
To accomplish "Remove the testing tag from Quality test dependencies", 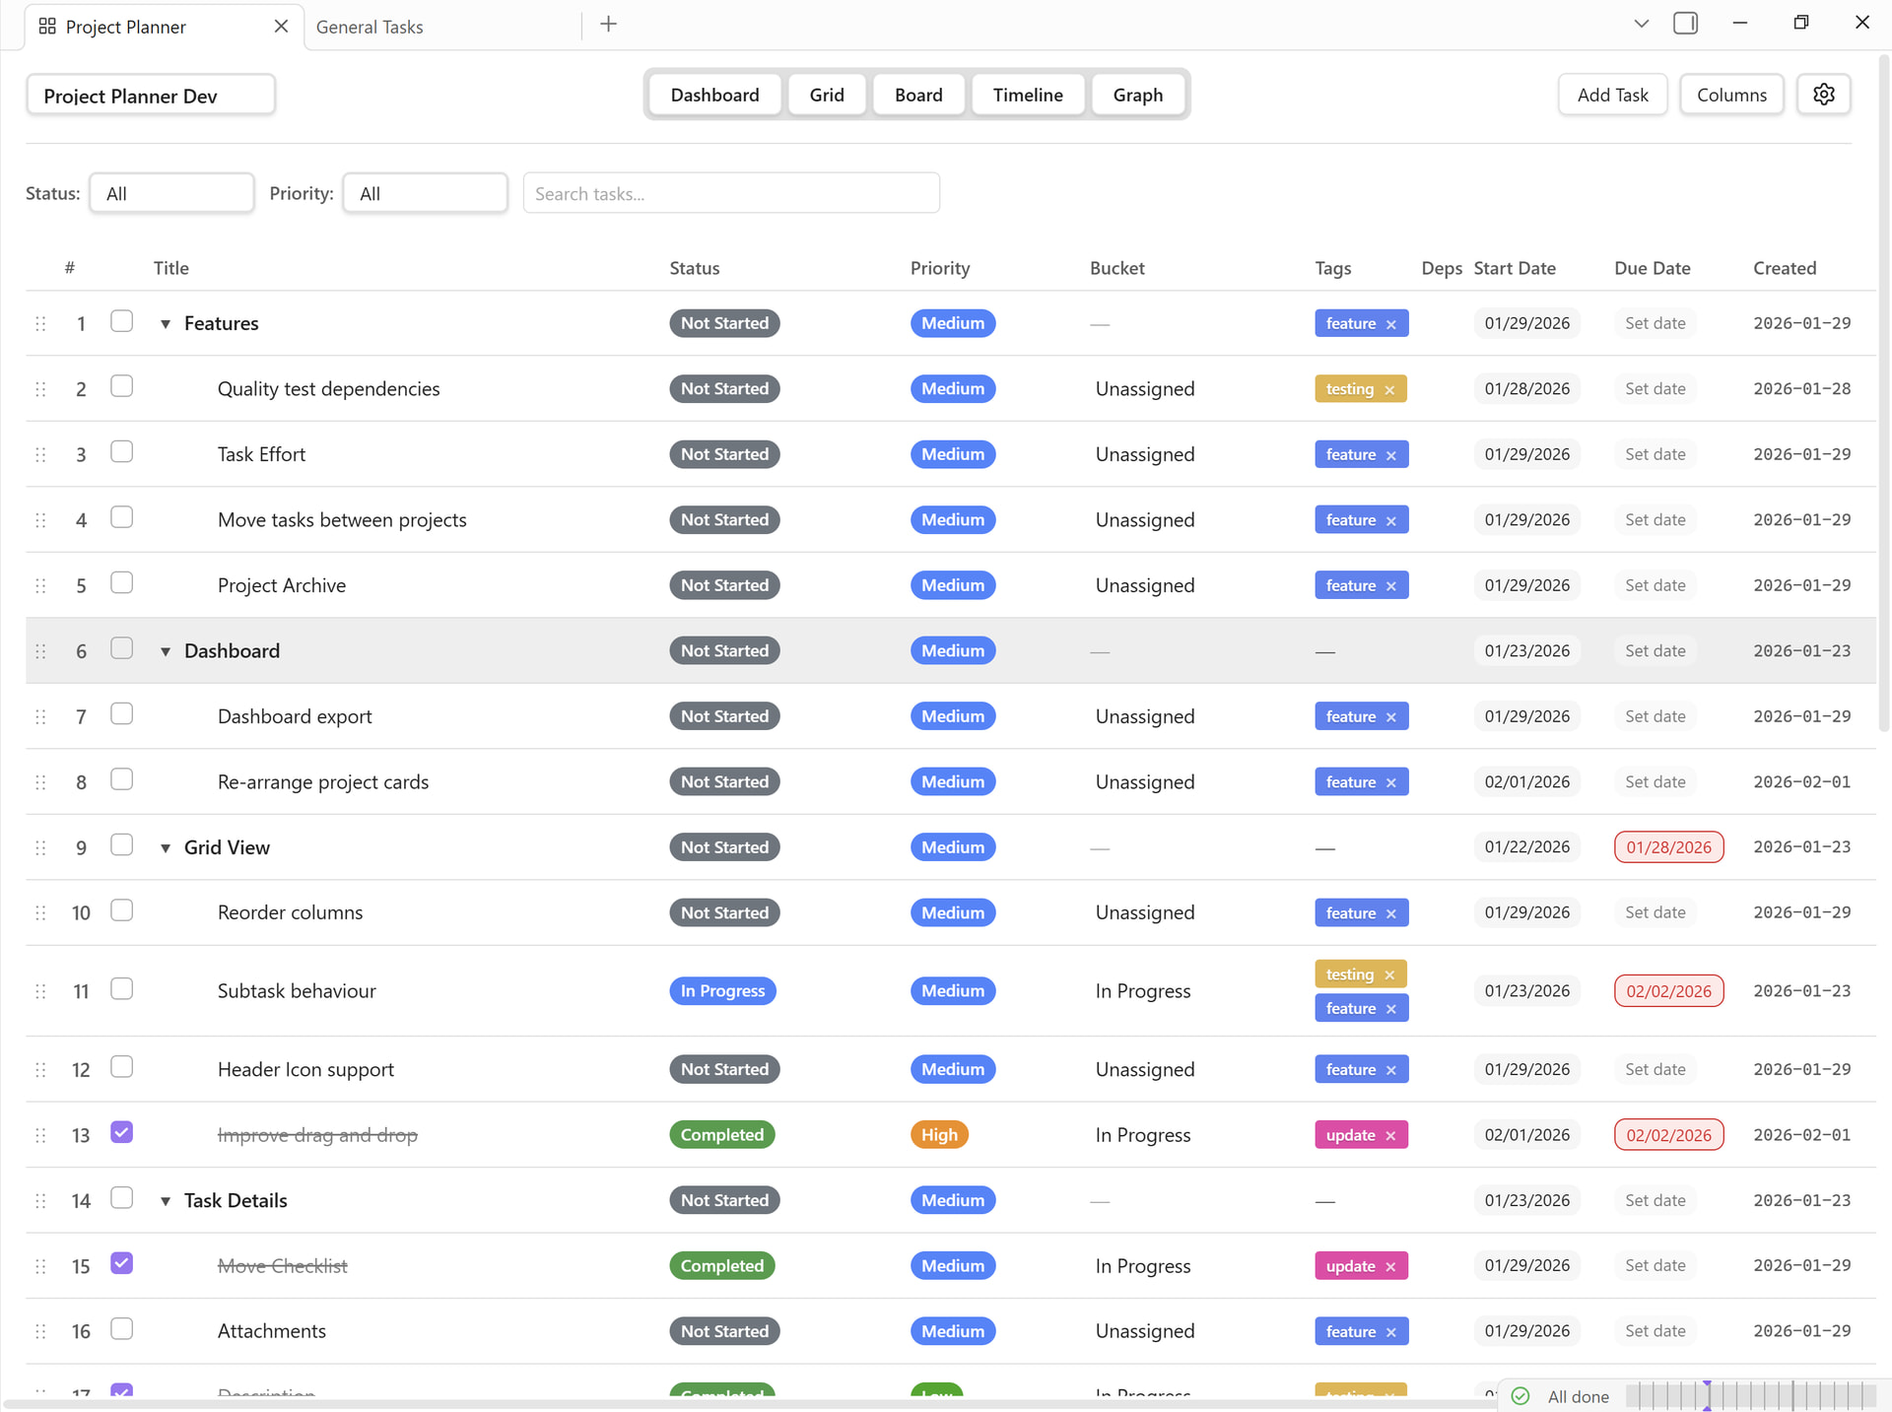I will pos(1389,390).
